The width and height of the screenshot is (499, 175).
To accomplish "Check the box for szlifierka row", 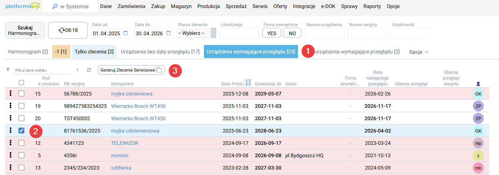I will click(x=21, y=168).
